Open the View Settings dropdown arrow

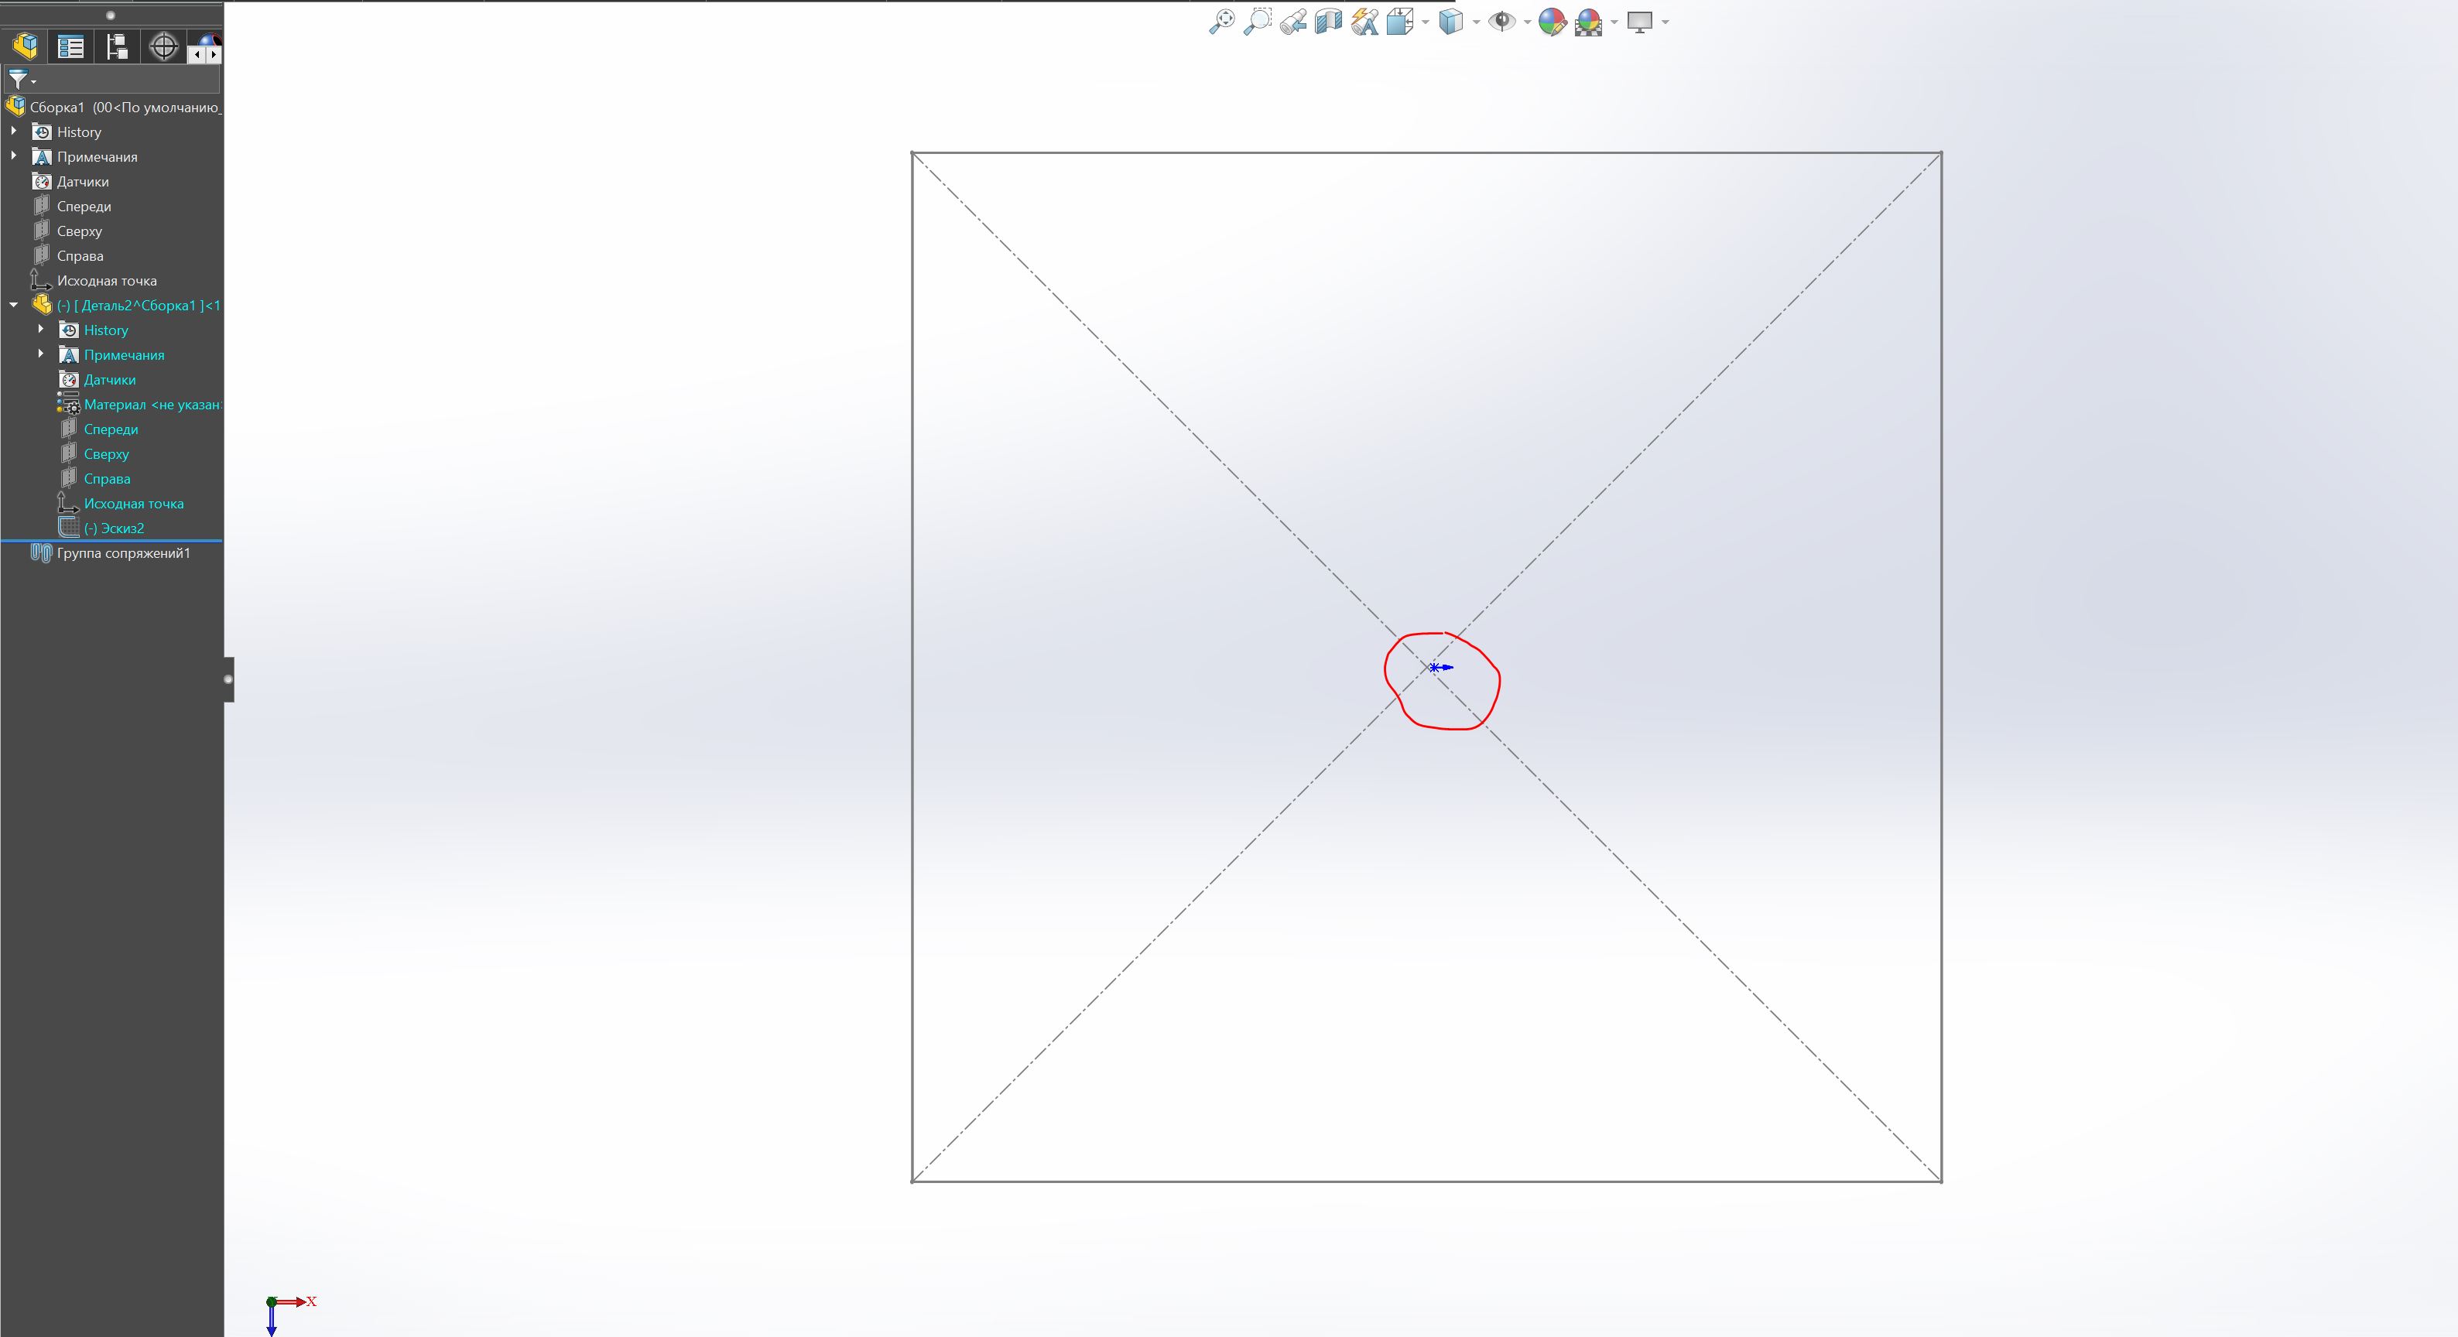tap(1665, 22)
